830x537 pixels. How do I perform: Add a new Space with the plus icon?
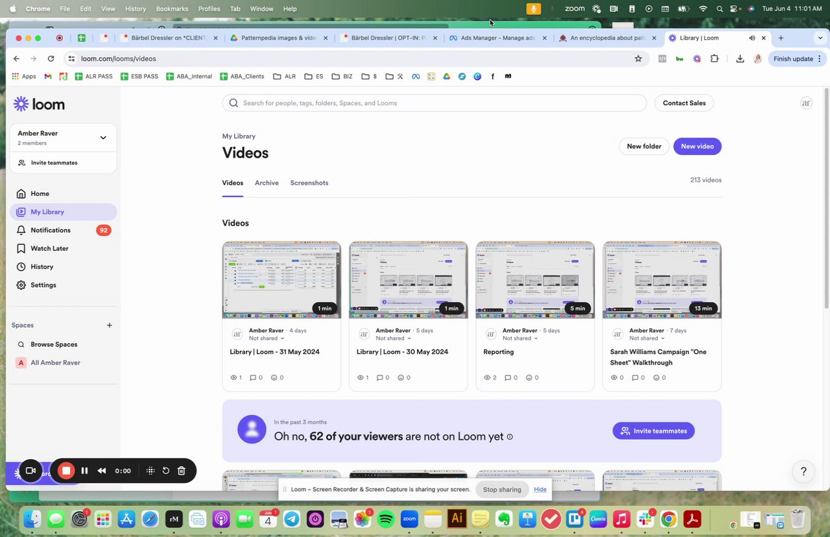[110, 326]
